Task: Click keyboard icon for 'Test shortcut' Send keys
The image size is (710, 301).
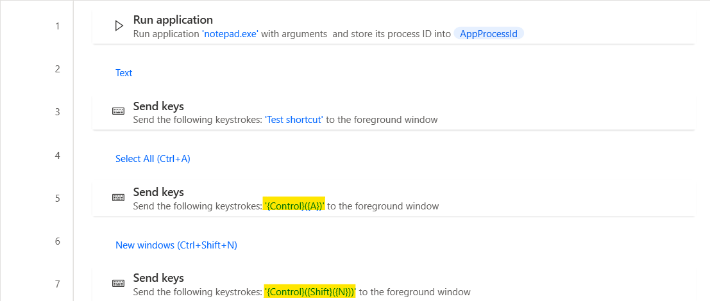Action: pyautogui.click(x=119, y=111)
